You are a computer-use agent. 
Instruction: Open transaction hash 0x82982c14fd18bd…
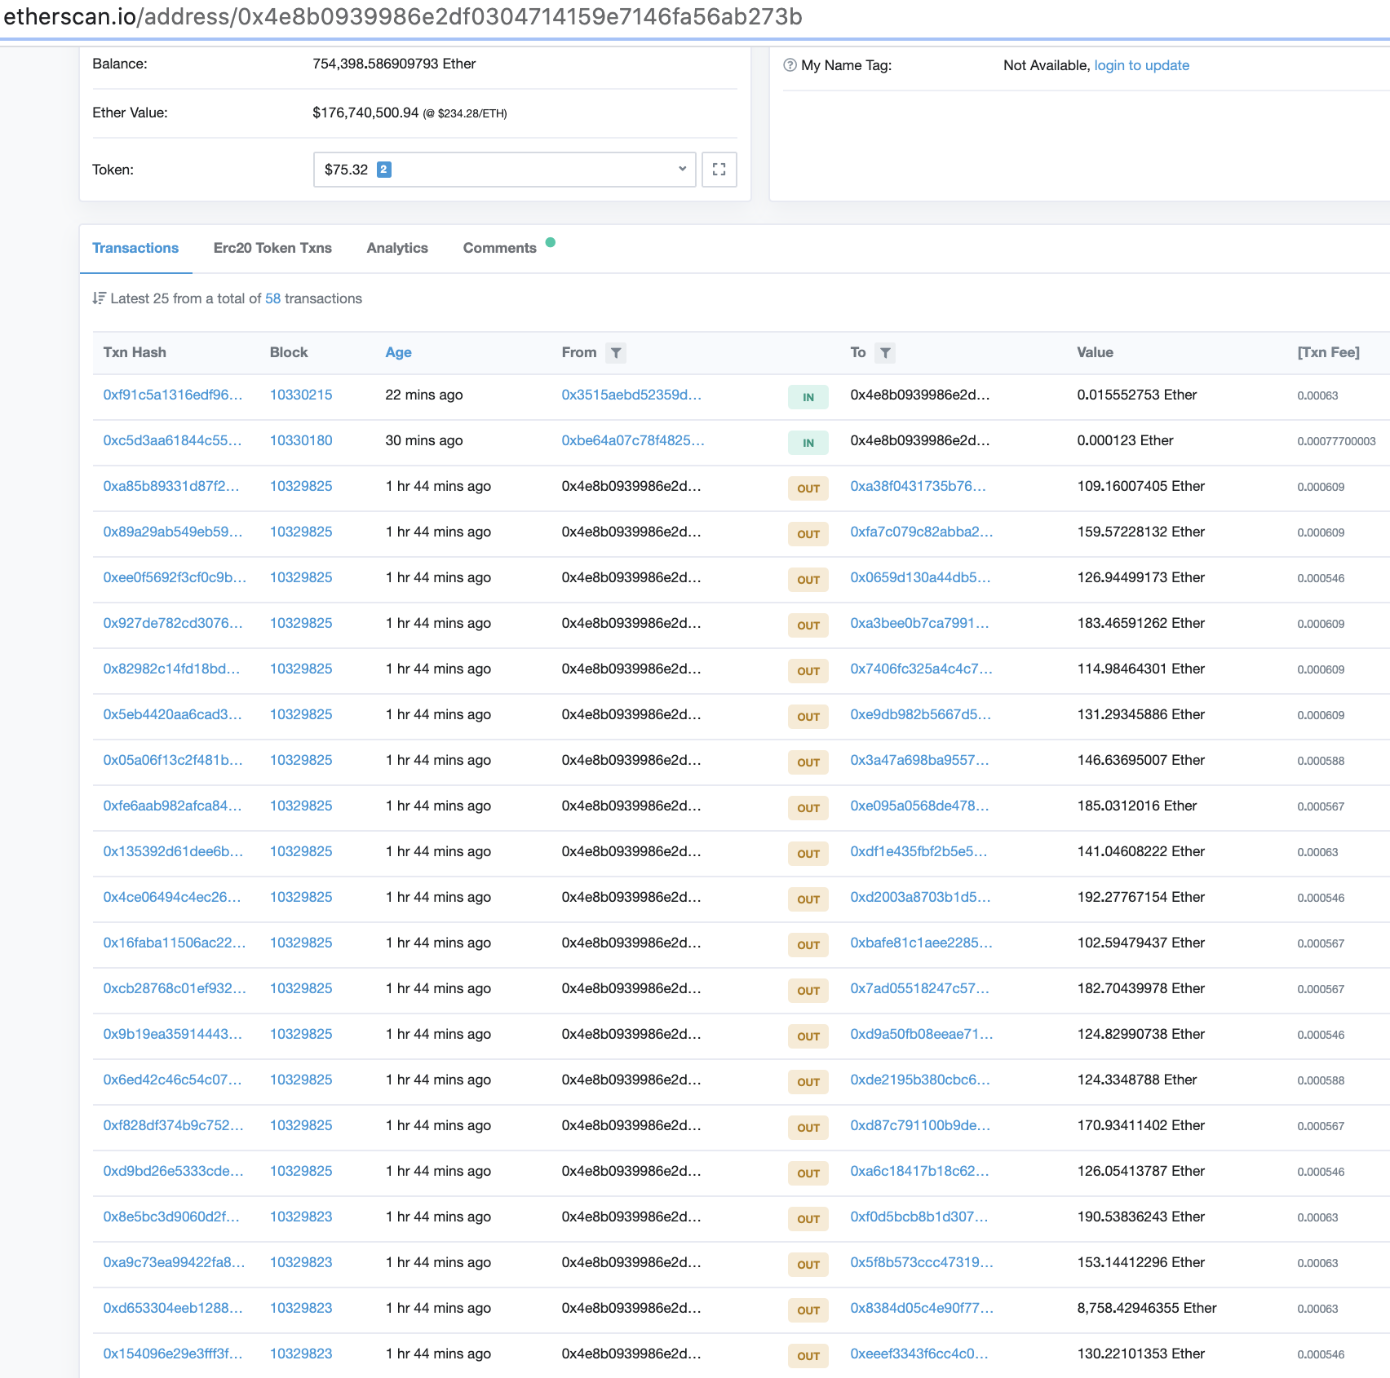click(x=171, y=669)
